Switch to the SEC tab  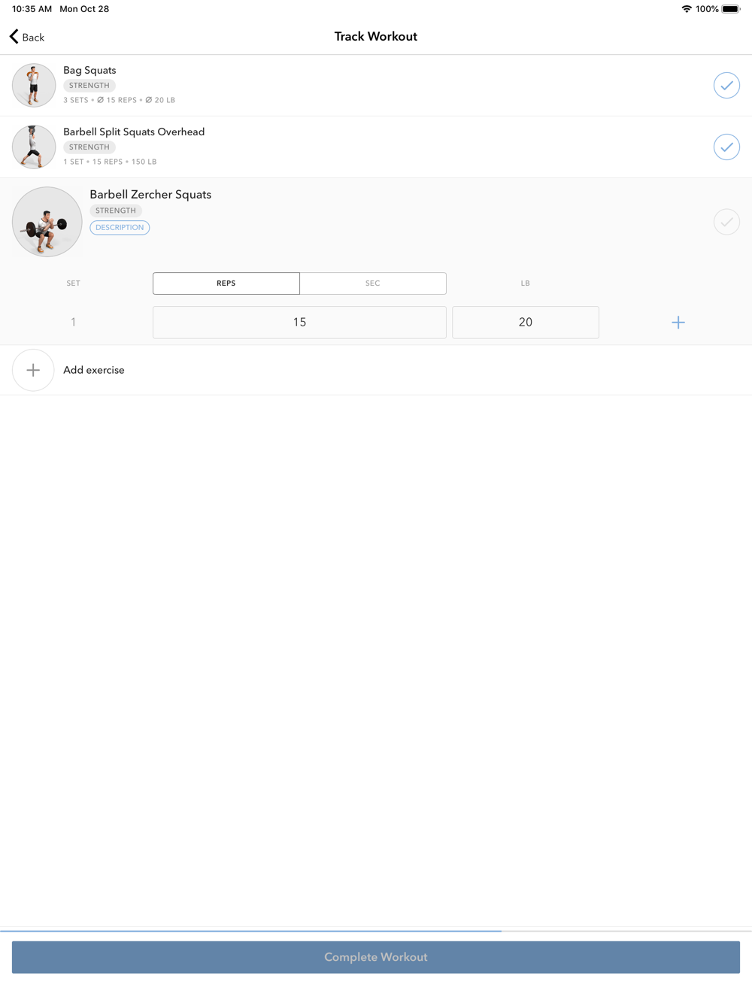(373, 283)
